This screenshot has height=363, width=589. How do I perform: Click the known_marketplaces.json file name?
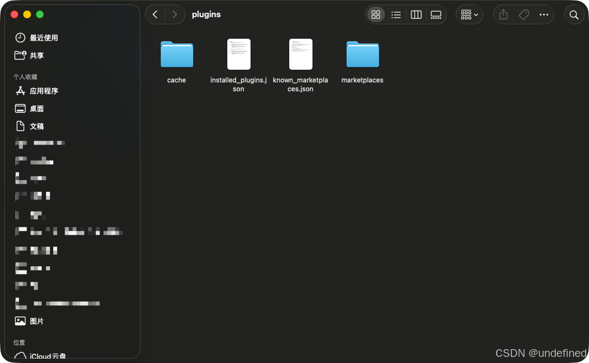300,85
